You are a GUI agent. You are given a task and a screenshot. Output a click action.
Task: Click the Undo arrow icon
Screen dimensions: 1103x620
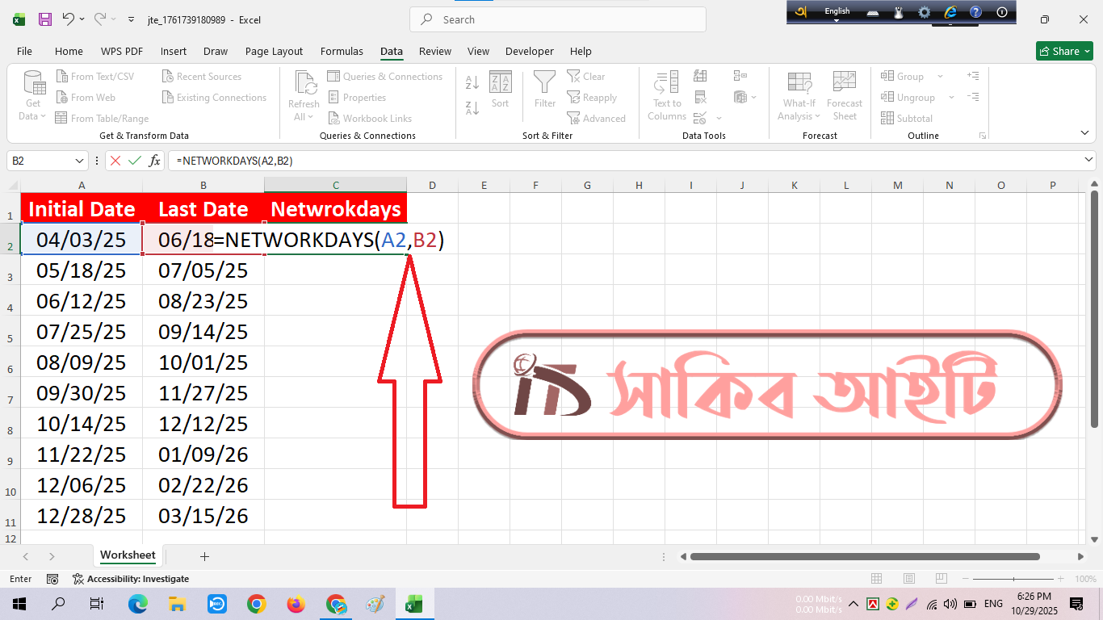pyautogui.click(x=69, y=19)
